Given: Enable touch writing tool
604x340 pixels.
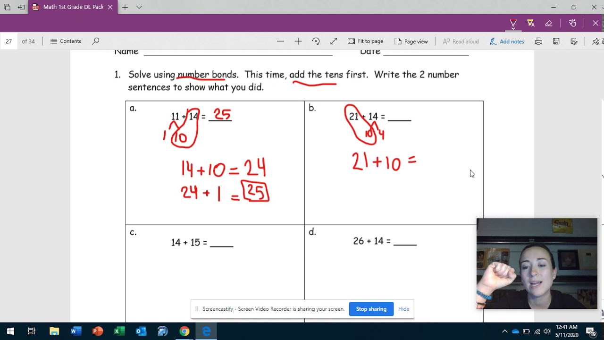Looking at the screenshot, I should pyautogui.click(x=572, y=23).
